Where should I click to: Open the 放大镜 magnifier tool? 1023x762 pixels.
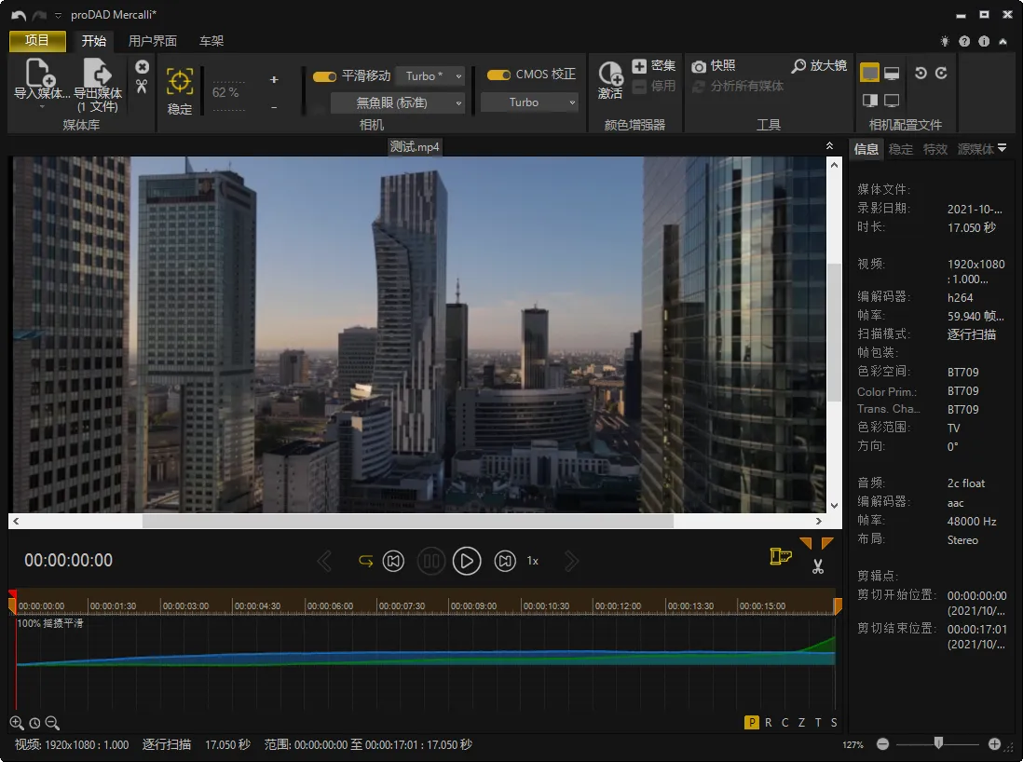pyautogui.click(x=798, y=66)
